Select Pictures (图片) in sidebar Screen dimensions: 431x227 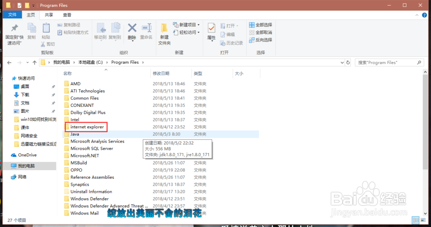[22, 111]
